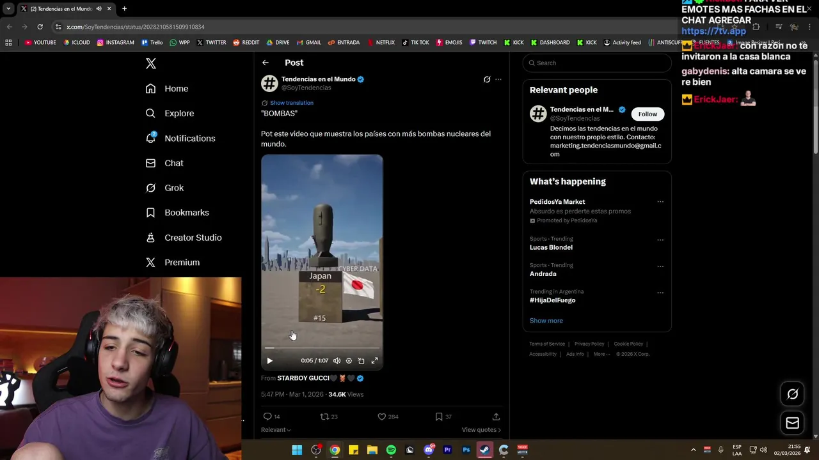
Task: Open the Windows Start menu
Action: click(x=297, y=450)
